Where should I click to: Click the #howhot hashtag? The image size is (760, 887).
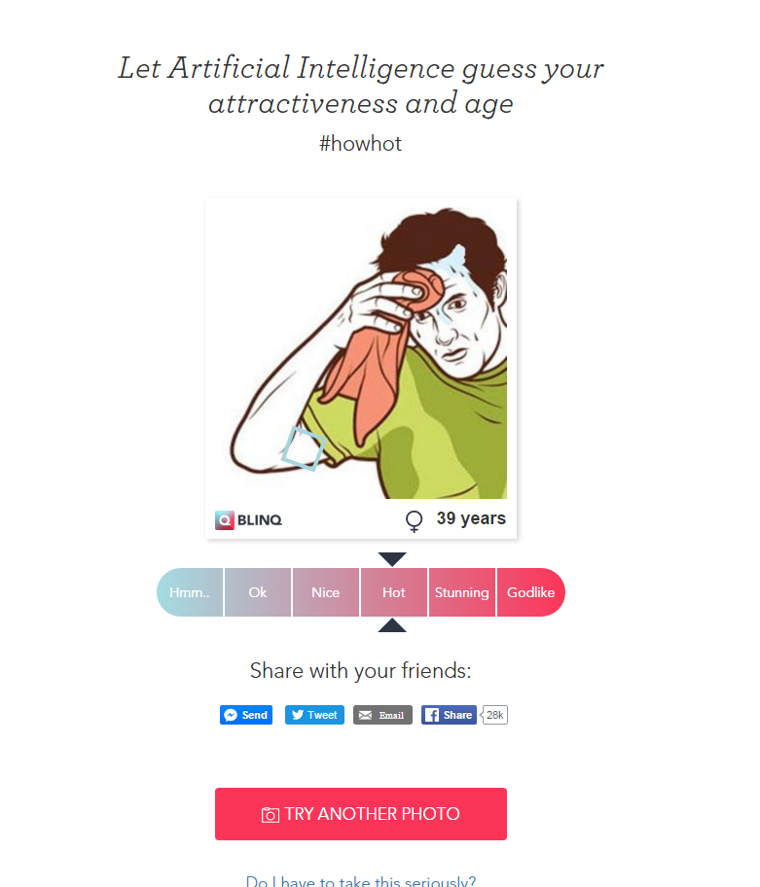tap(360, 144)
